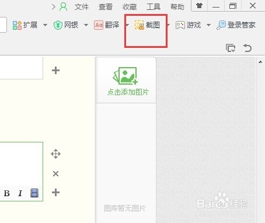Click the upper plus add-step icon
Viewport: 265px width, 223px height.
coord(55,70)
